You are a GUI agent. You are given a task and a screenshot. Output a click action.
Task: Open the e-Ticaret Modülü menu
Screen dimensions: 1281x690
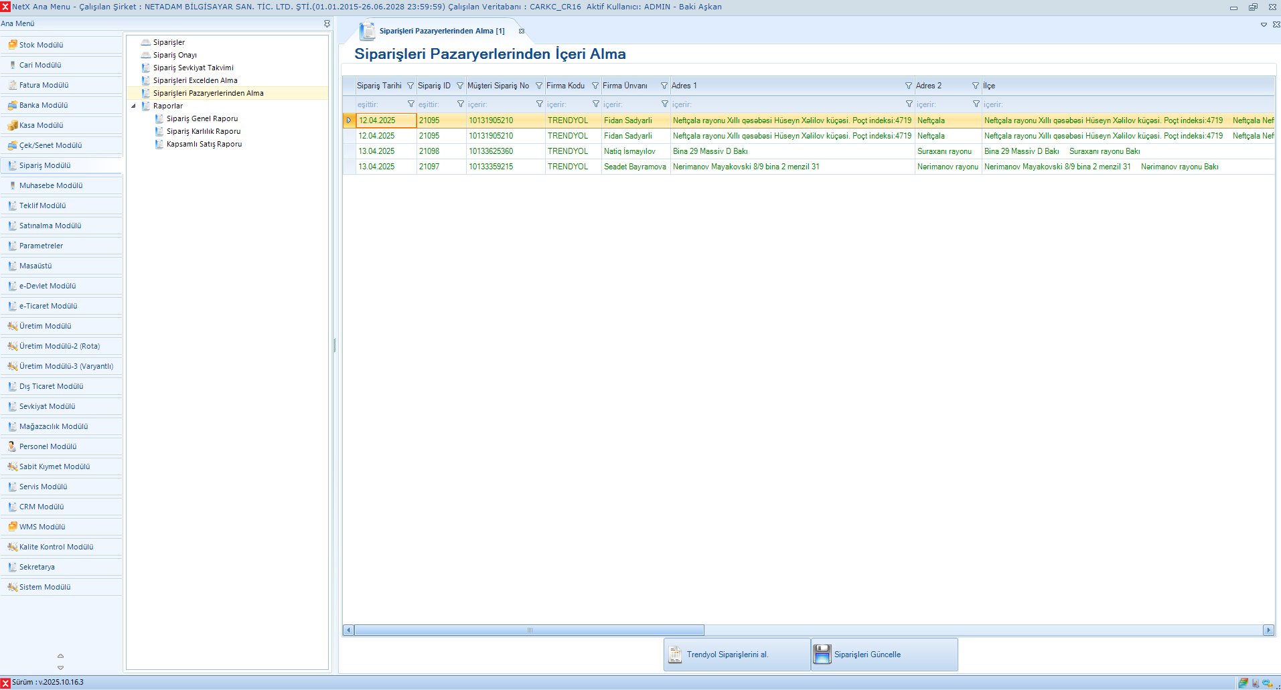(48, 306)
